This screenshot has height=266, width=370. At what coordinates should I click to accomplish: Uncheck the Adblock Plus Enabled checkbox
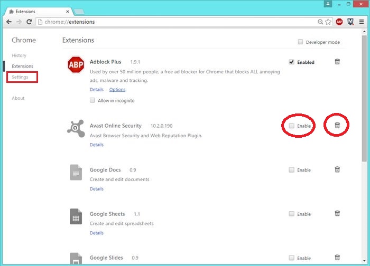[292, 62]
